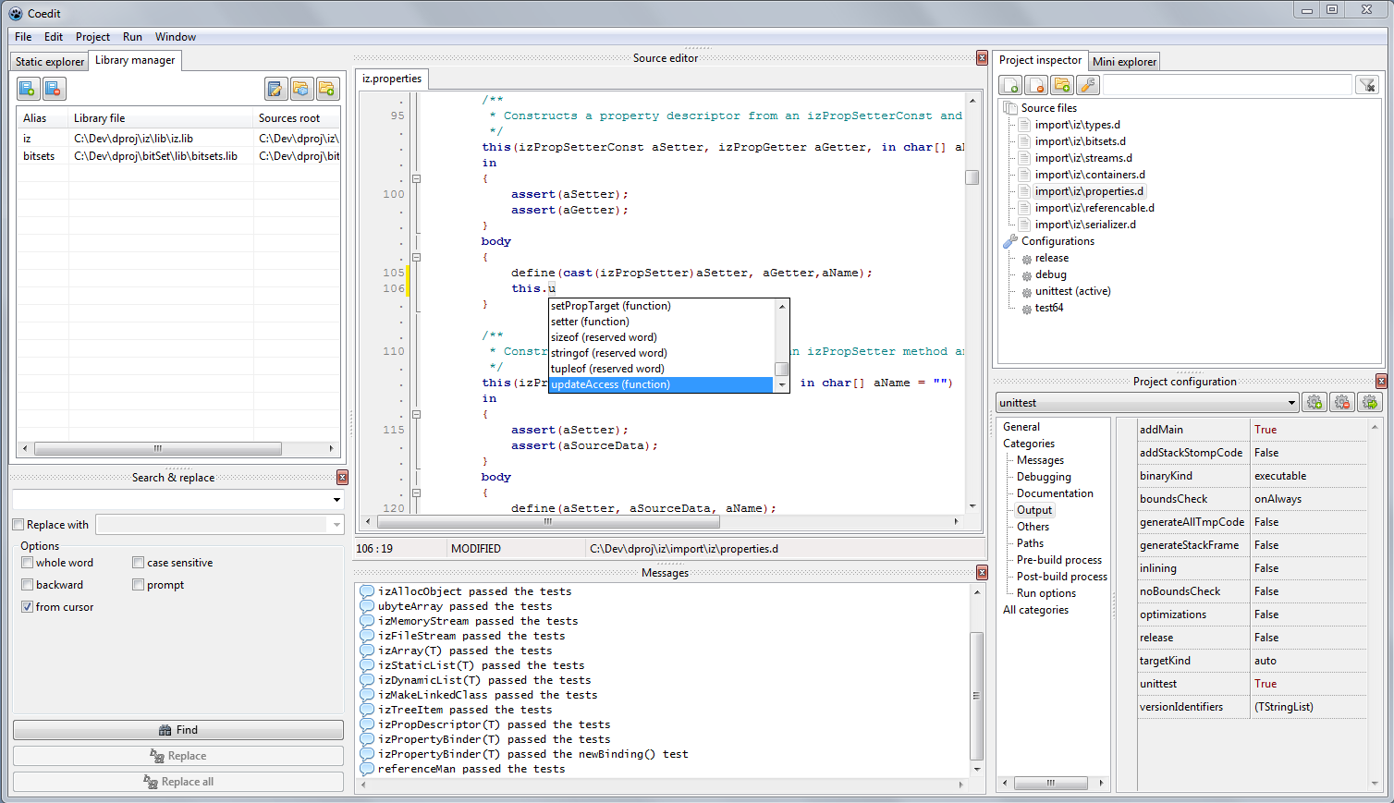The width and height of the screenshot is (1394, 803).
Task: Open the 'Replace with' text dropdown
Action: tap(336, 524)
